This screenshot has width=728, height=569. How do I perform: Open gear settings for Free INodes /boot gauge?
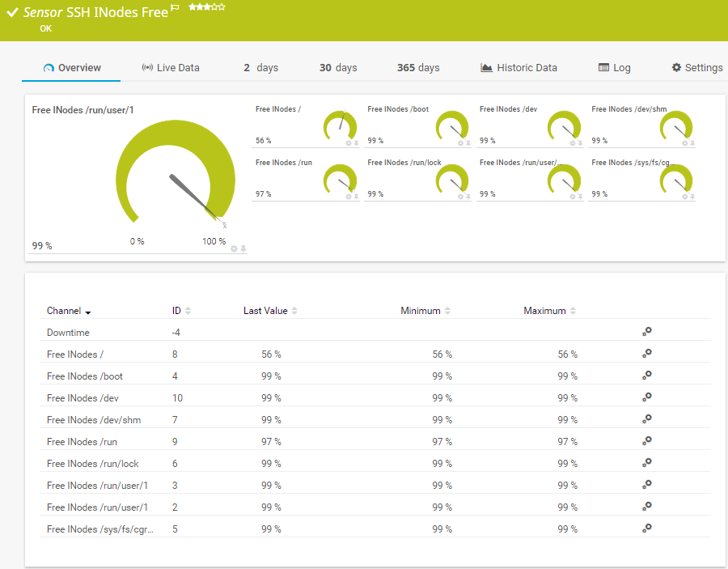pyautogui.click(x=460, y=143)
